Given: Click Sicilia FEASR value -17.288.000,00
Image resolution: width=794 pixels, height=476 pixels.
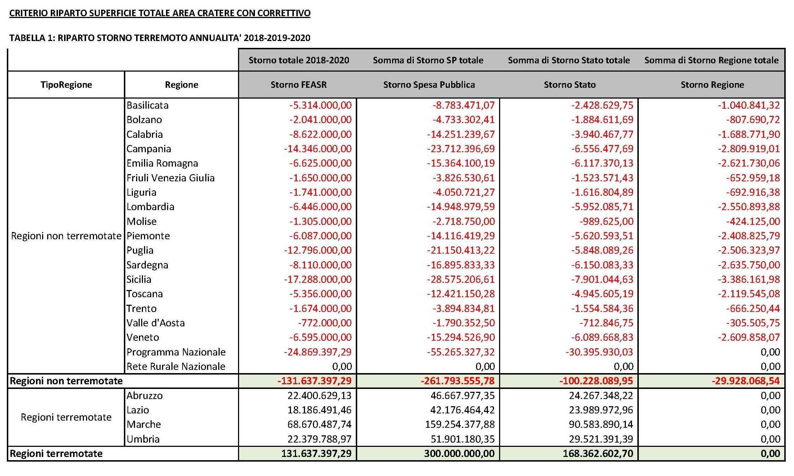Looking at the screenshot, I should pos(318,280).
